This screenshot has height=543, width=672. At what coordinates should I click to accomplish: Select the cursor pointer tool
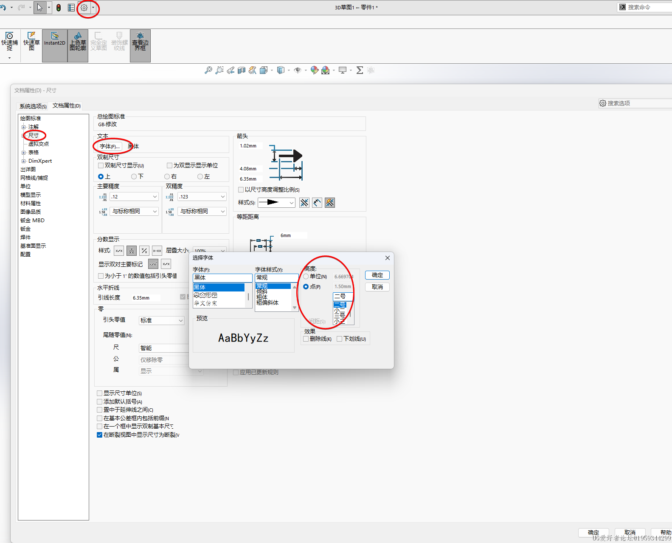coord(39,8)
